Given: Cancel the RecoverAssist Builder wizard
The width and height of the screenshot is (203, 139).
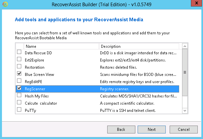Looking at the screenshot, I should point(184,129).
